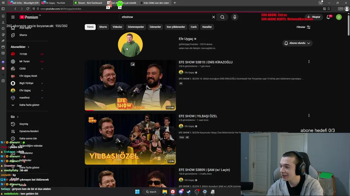Image resolution: width=350 pixels, height=196 pixels.
Task: Start voice search with the microphone
Action: click(235, 17)
